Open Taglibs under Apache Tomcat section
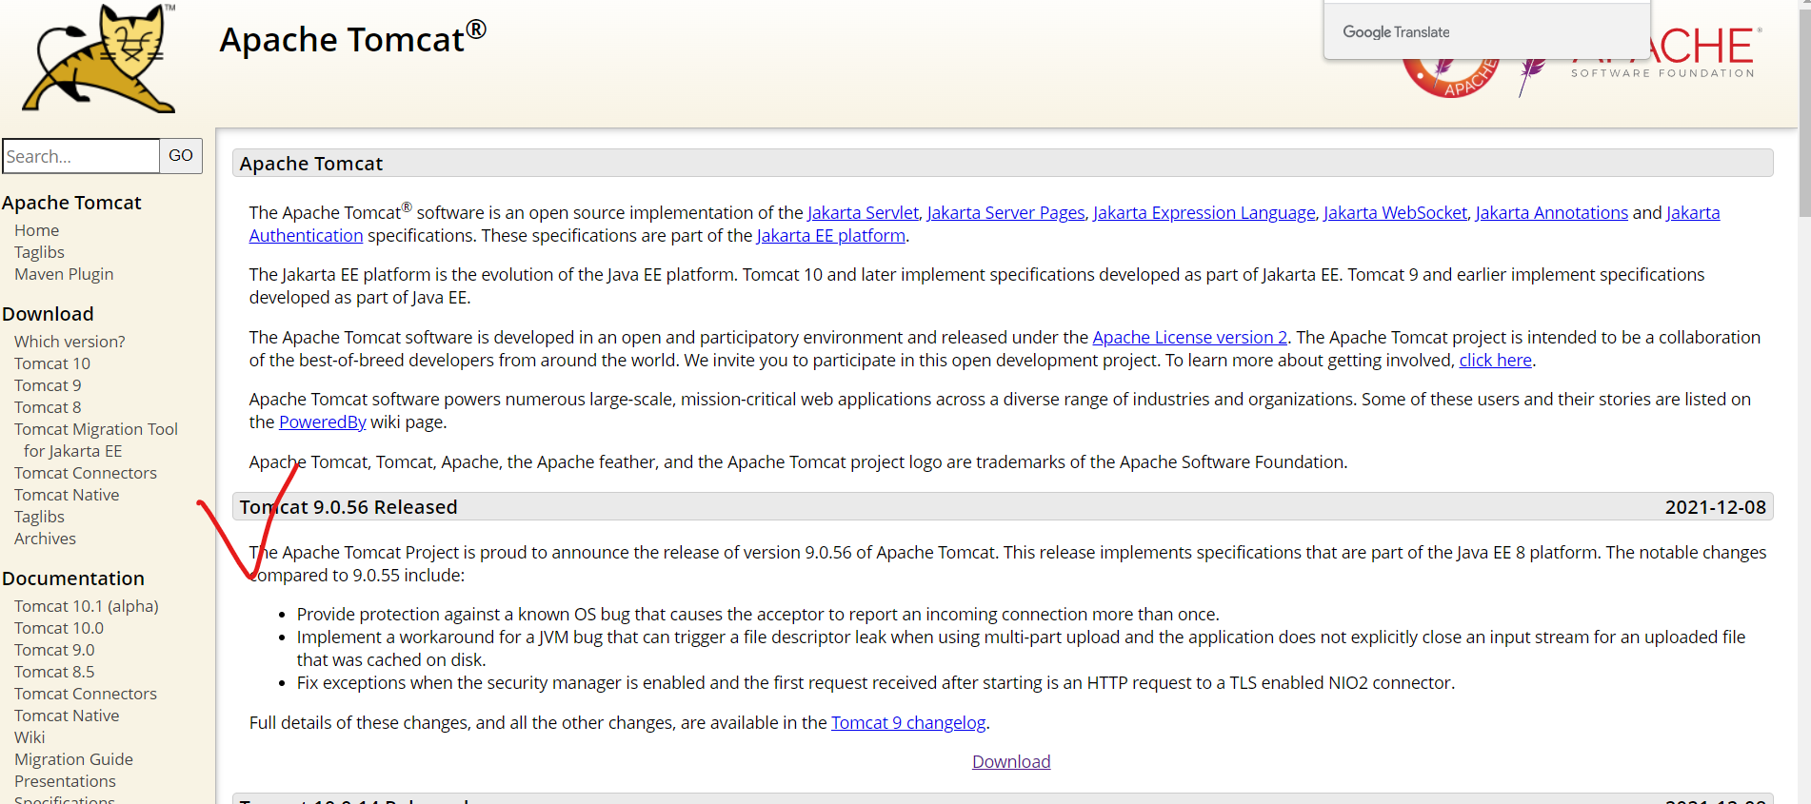The height and width of the screenshot is (804, 1811). click(x=39, y=252)
